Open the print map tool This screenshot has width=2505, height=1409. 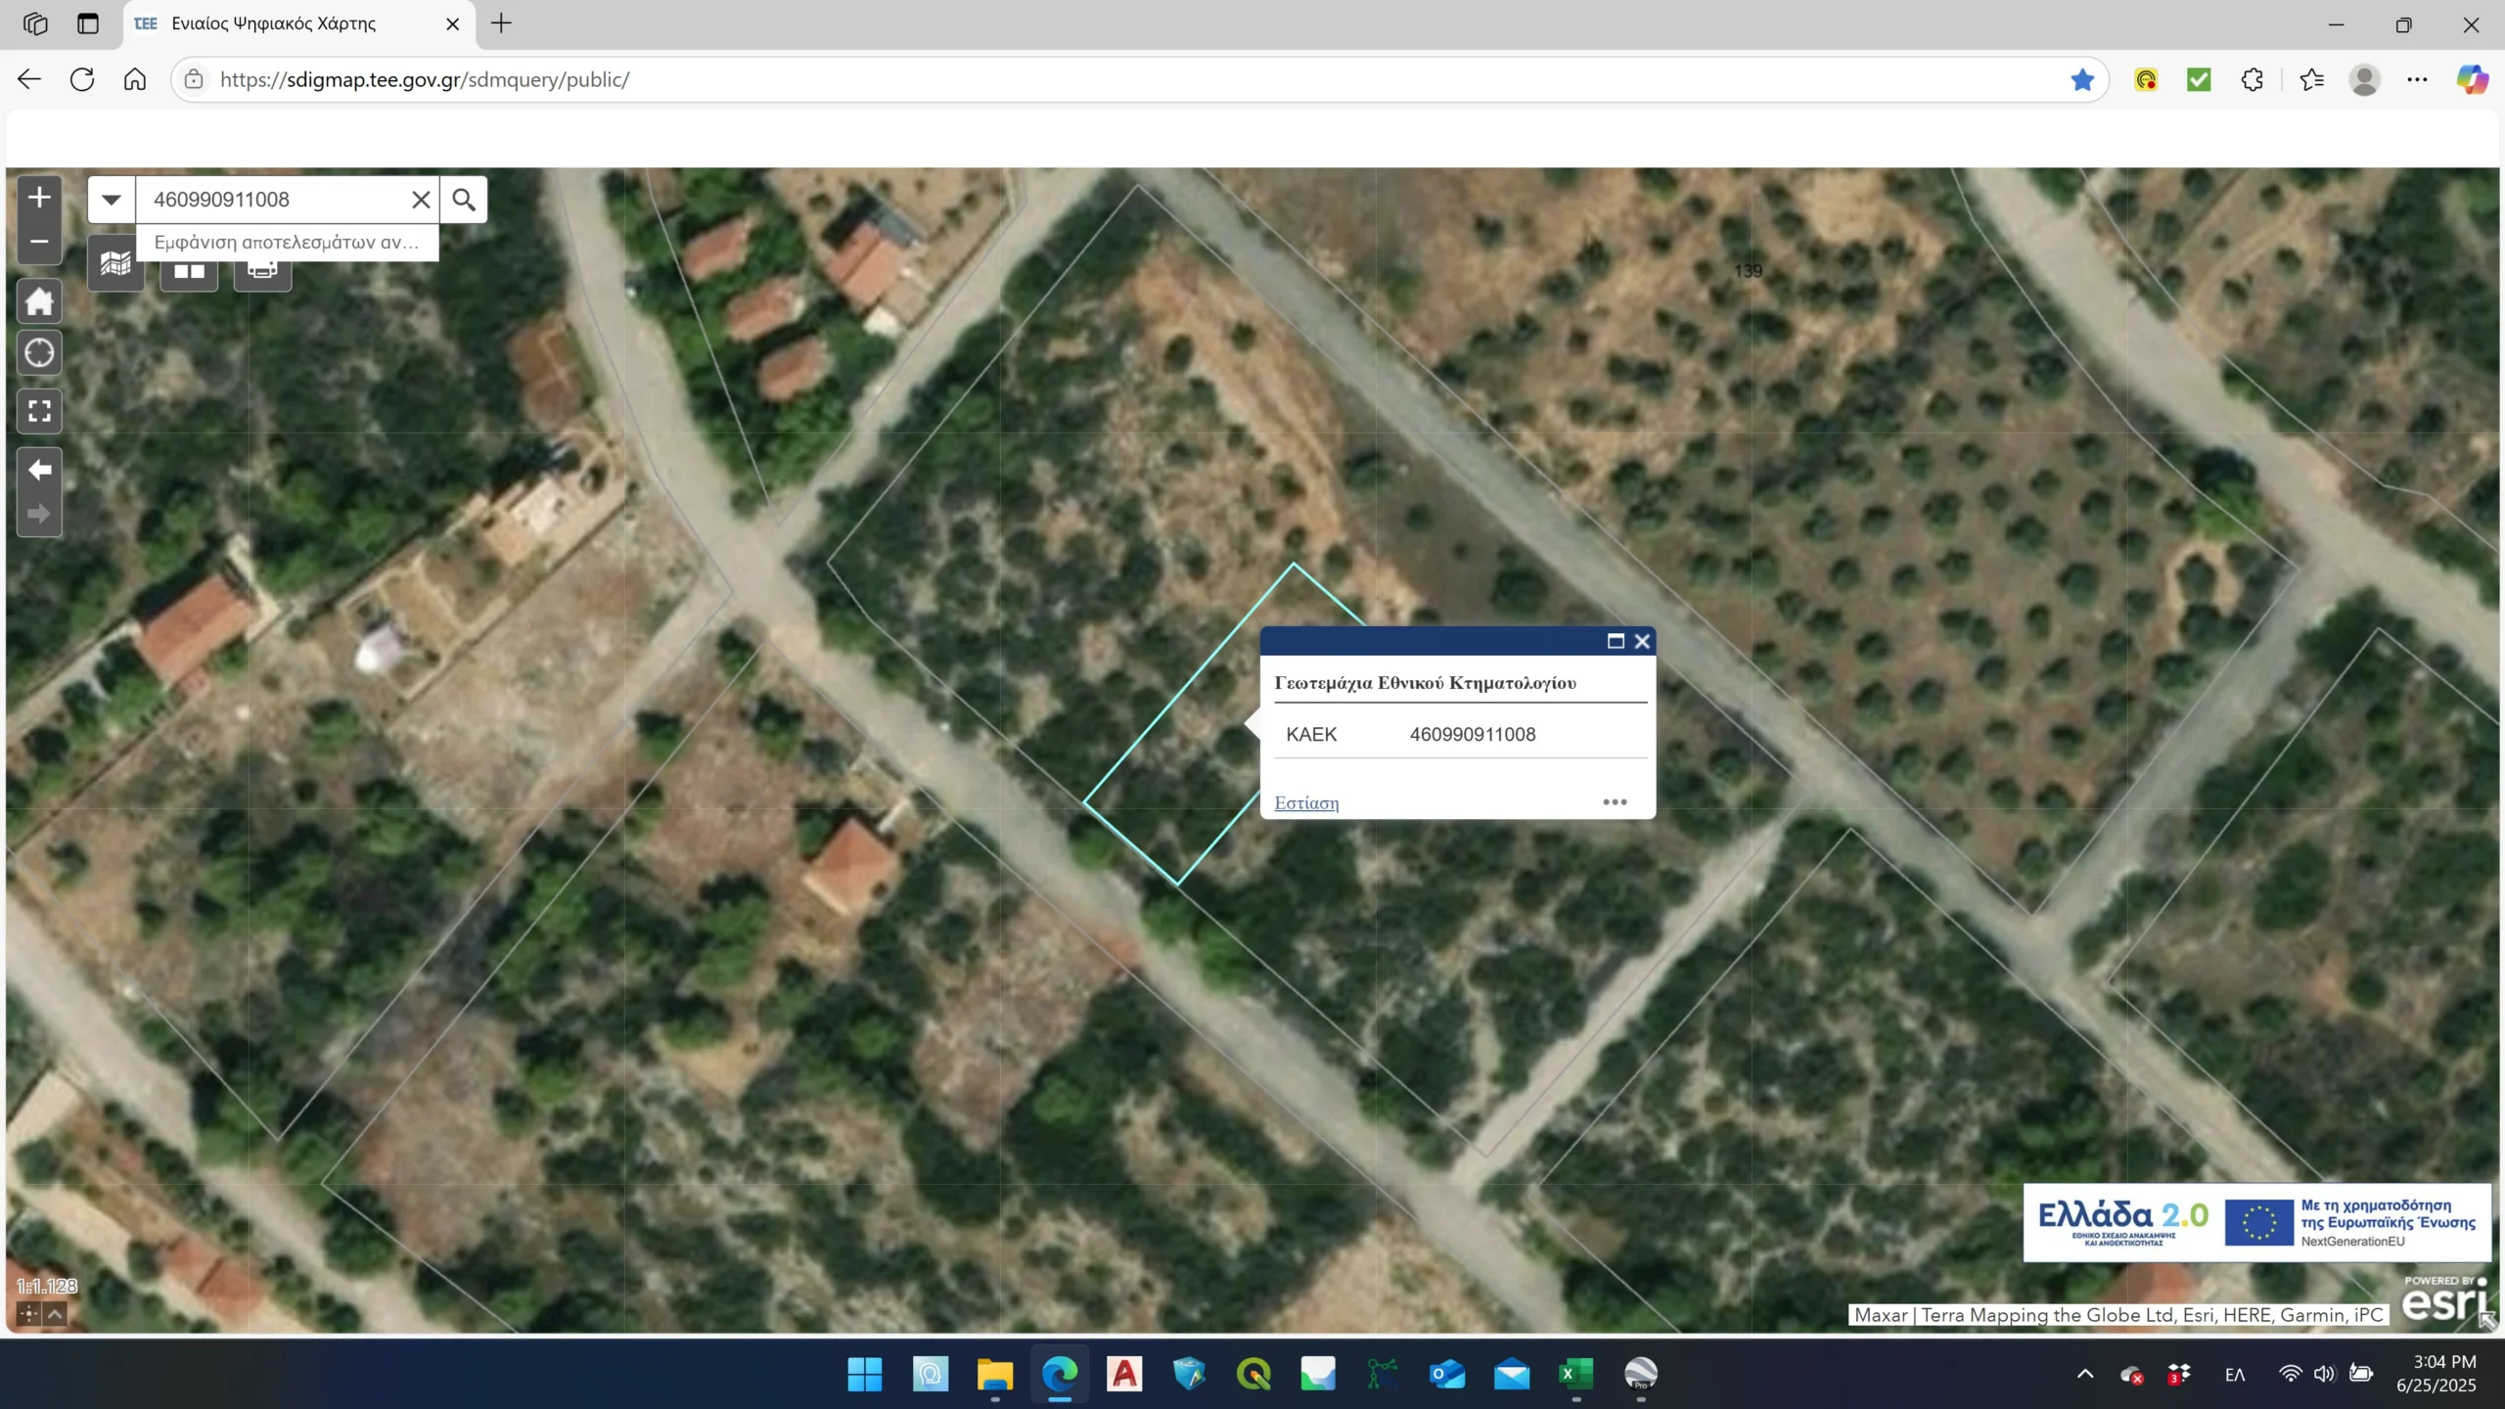pos(261,269)
